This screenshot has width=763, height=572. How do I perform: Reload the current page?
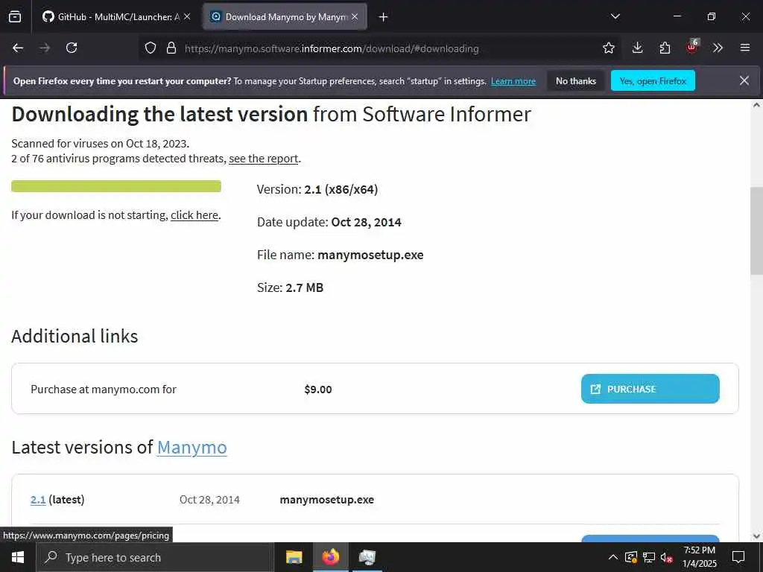72,48
